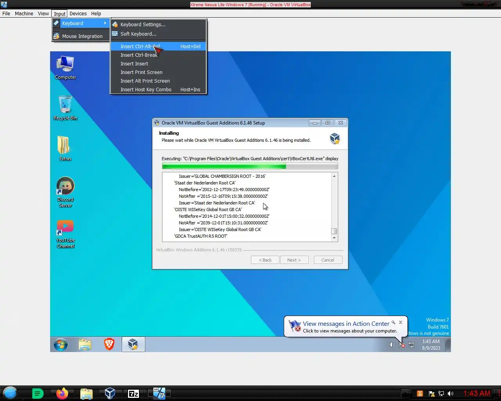The image size is (501, 401).
Task: Launch Firefox from host taskbar
Action: click(62, 393)
